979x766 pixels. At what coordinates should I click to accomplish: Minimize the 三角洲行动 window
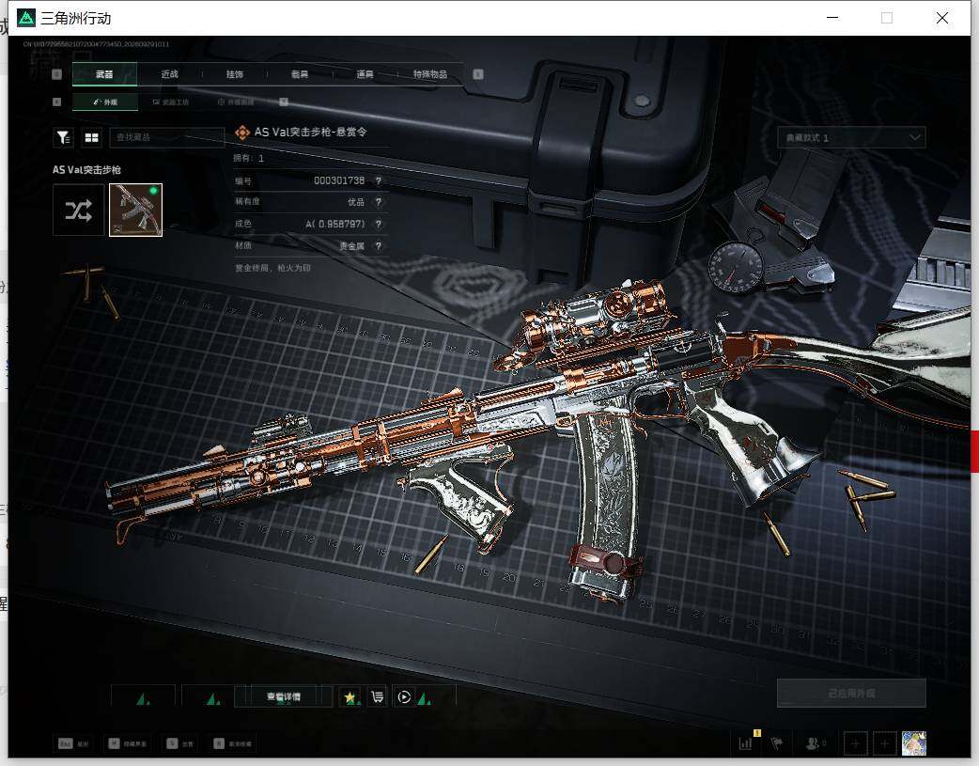click(832, 18)
